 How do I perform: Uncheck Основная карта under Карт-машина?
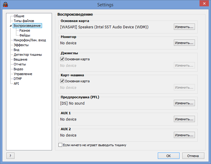coord(62,81)
